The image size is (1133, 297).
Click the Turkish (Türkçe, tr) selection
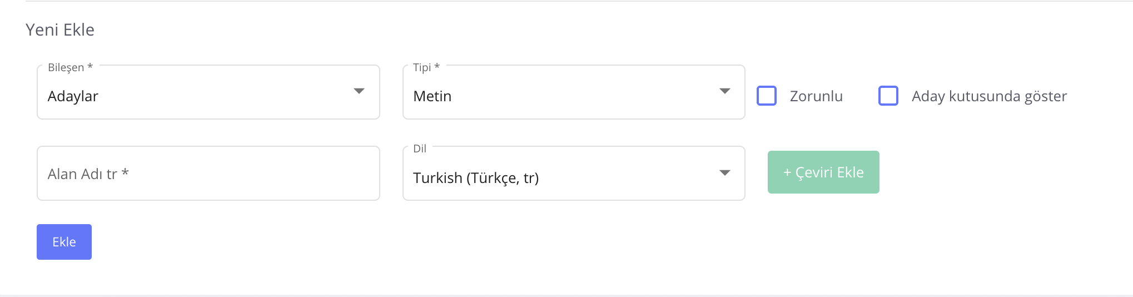pyautogui.click(x=476, y=178)
